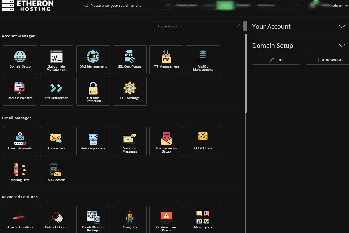The image size is (349, 233).
Task: Click the EDIT button
Action: [276, 60]
